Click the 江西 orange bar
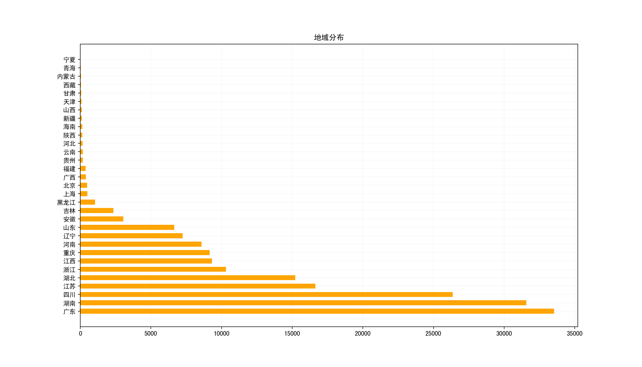Image resolution: width=642 pixels, height=367 pixels. pos(146,261)
